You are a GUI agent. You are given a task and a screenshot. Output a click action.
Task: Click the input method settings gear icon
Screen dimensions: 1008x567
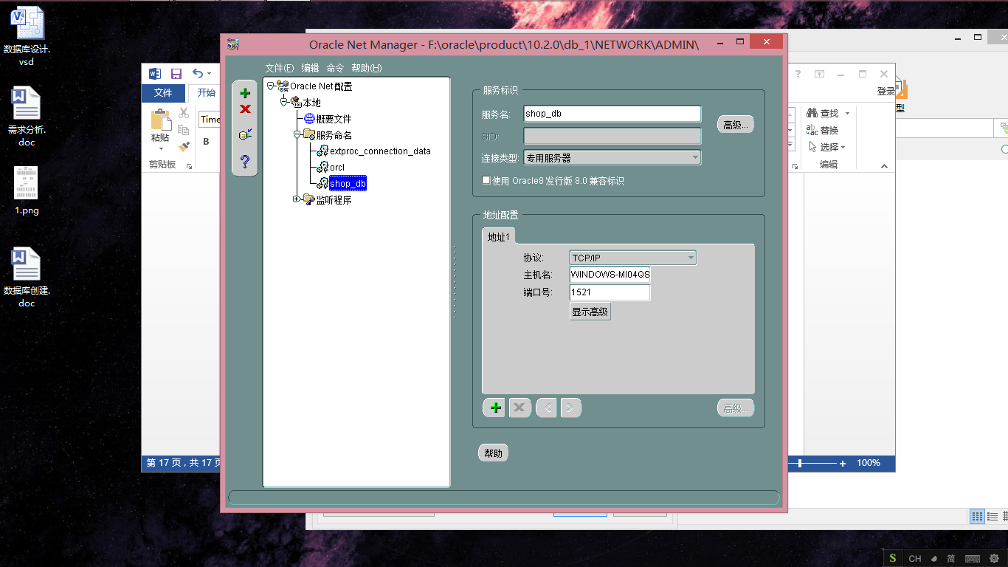coord(994,559)
